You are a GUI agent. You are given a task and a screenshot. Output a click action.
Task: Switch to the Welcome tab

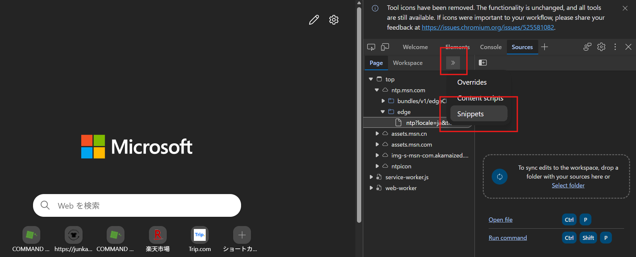[x=415, y=47]
